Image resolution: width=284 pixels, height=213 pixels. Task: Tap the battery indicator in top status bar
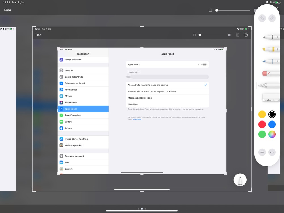click(277, 2)
